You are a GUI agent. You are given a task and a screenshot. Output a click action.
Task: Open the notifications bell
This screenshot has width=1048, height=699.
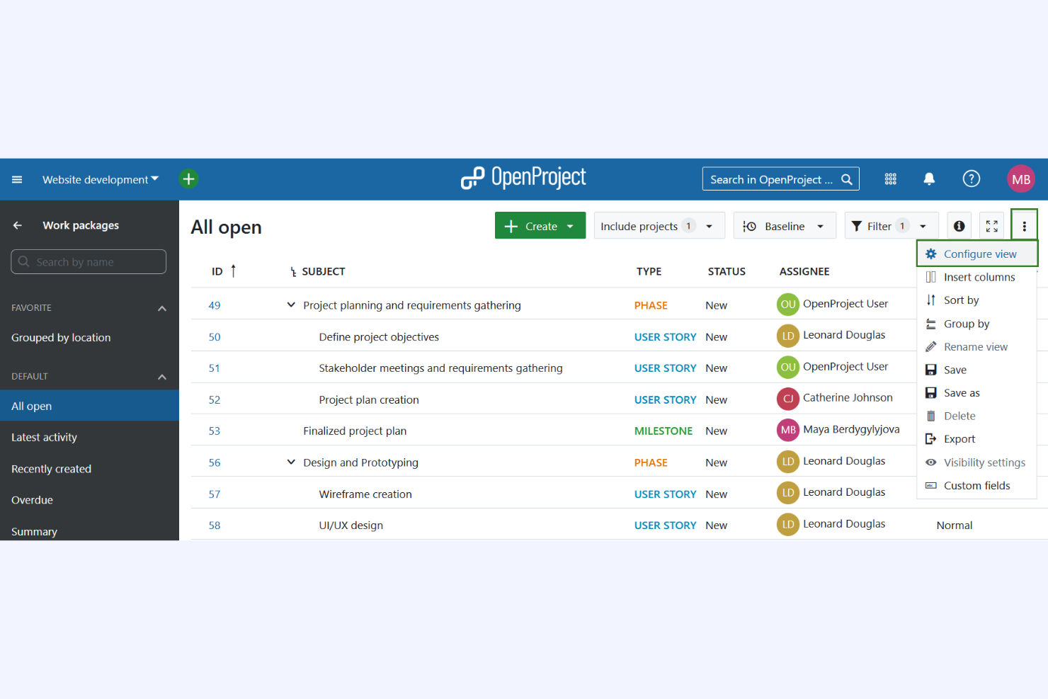point(929,179)
